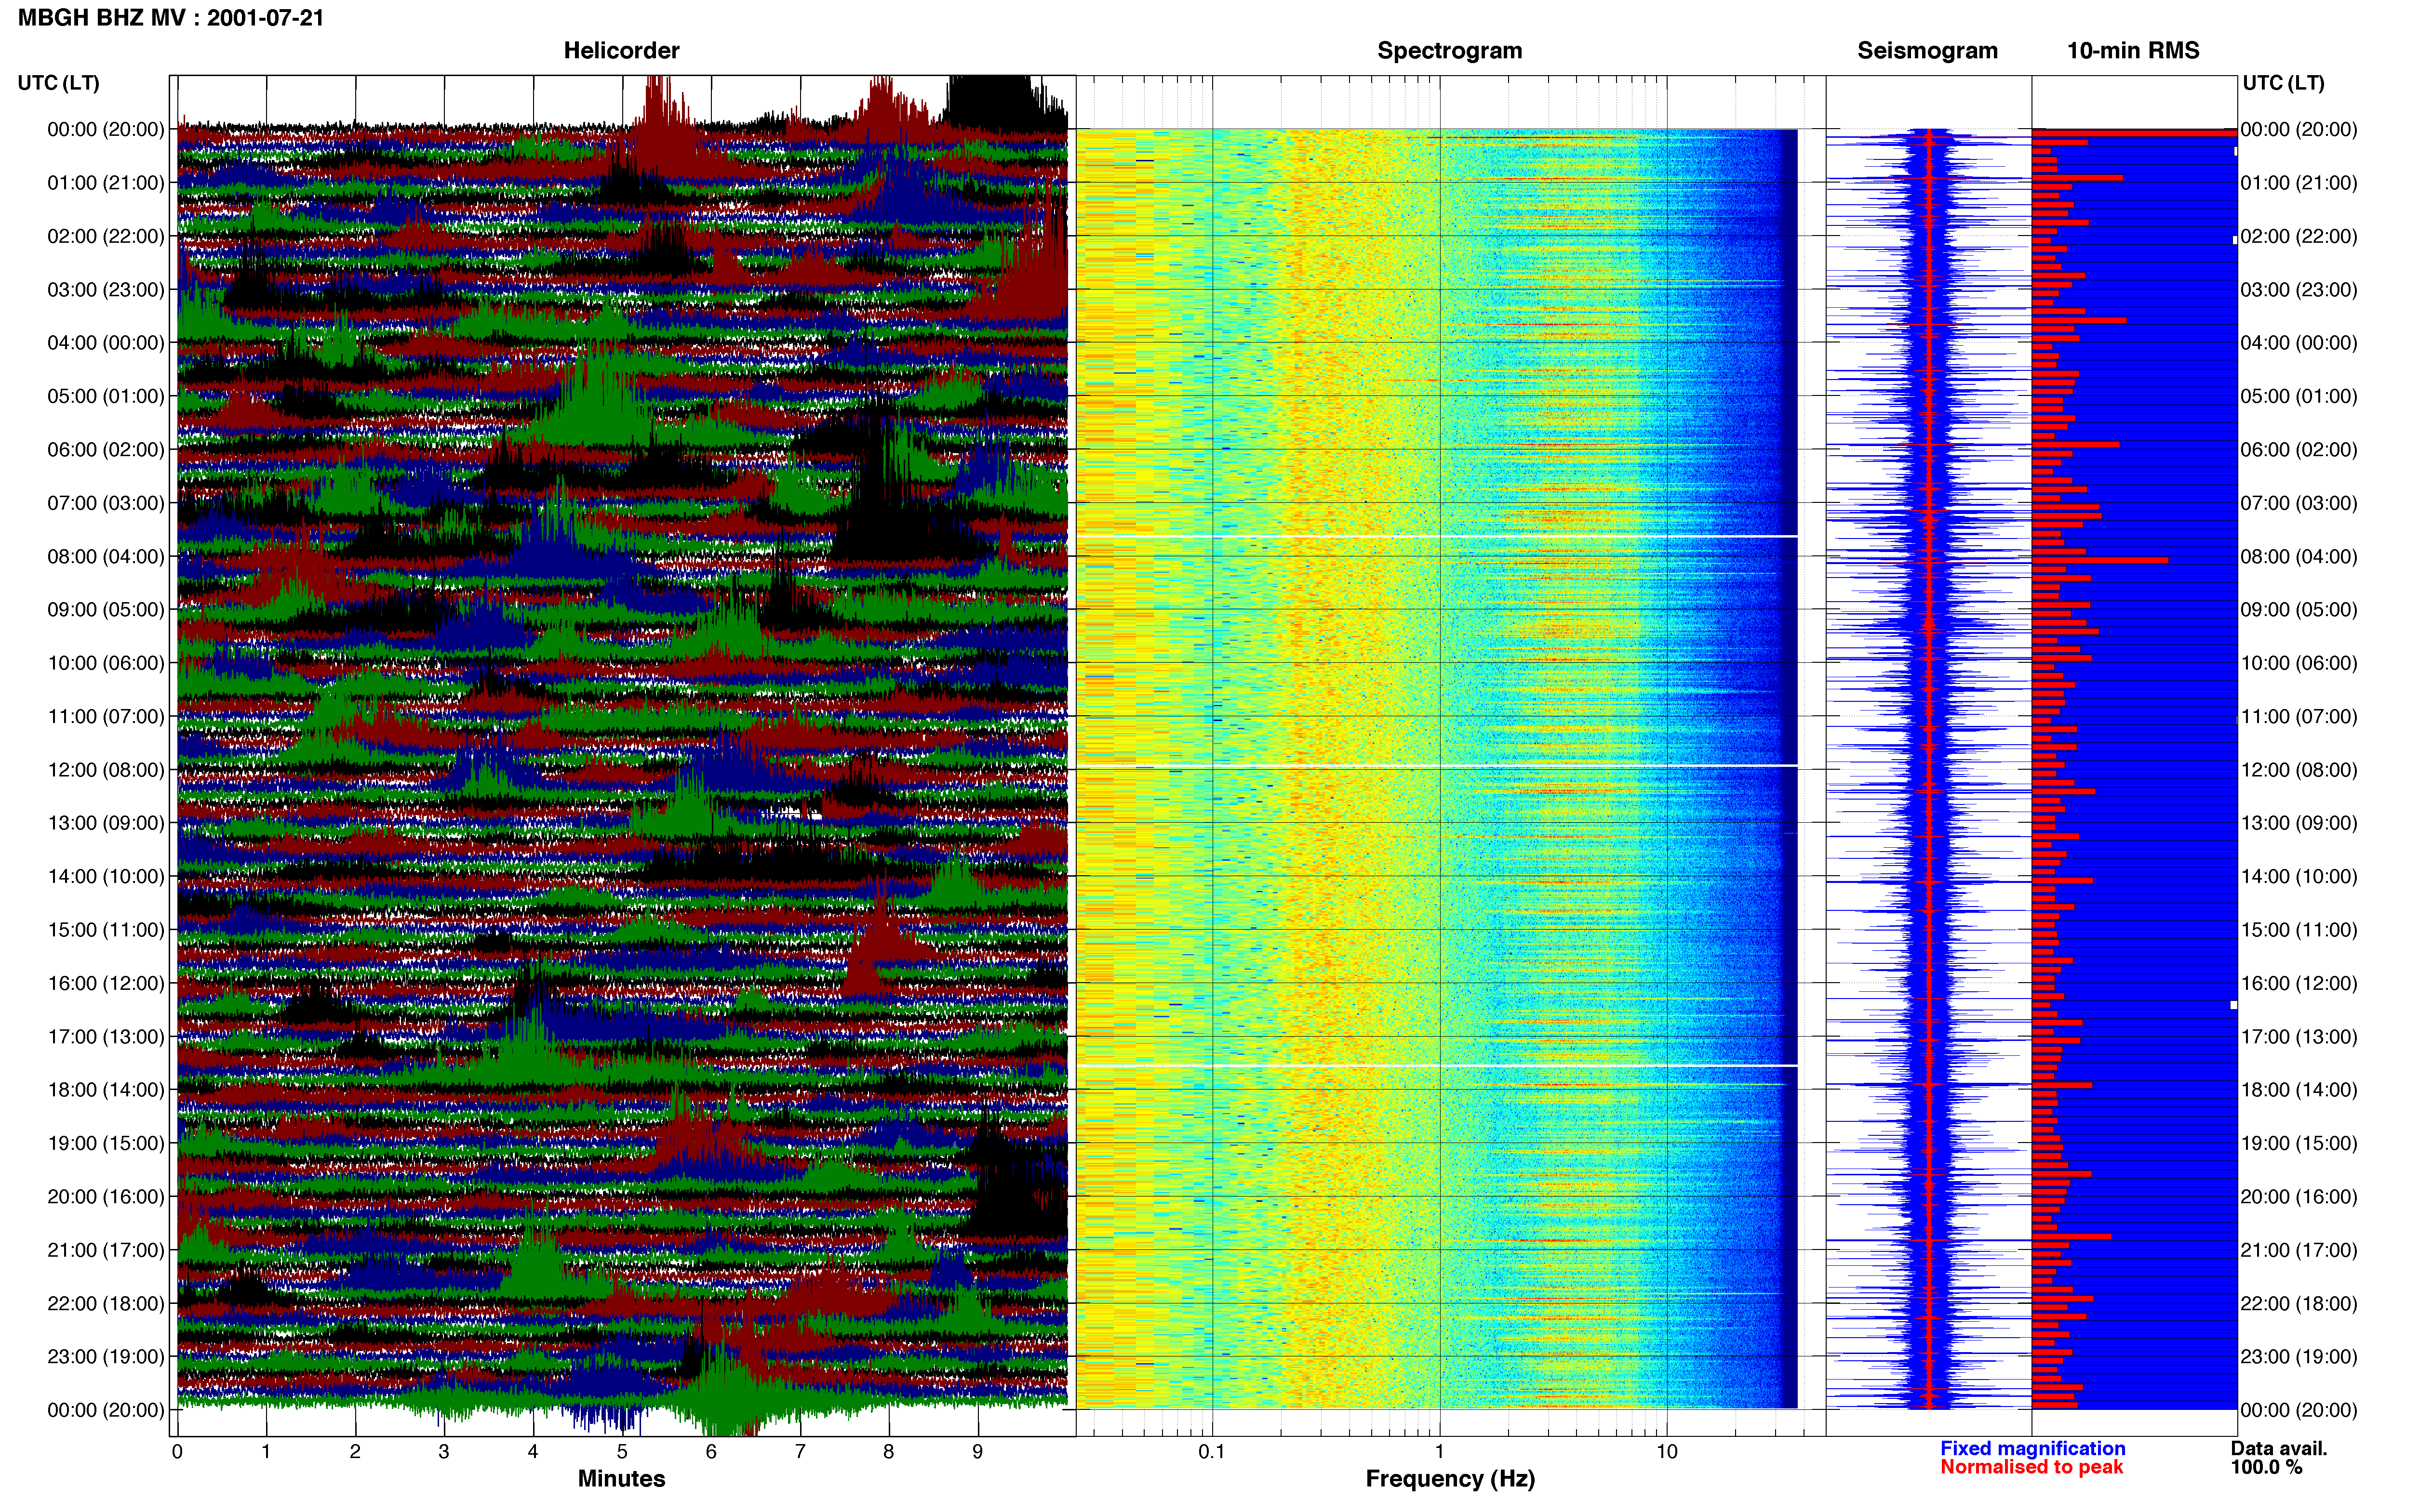Image resolution: width=2419 pixels, height=1512 pixels.
Task: Click "12:00 (08:00)" on the left time axis
Action: [106, 770]
